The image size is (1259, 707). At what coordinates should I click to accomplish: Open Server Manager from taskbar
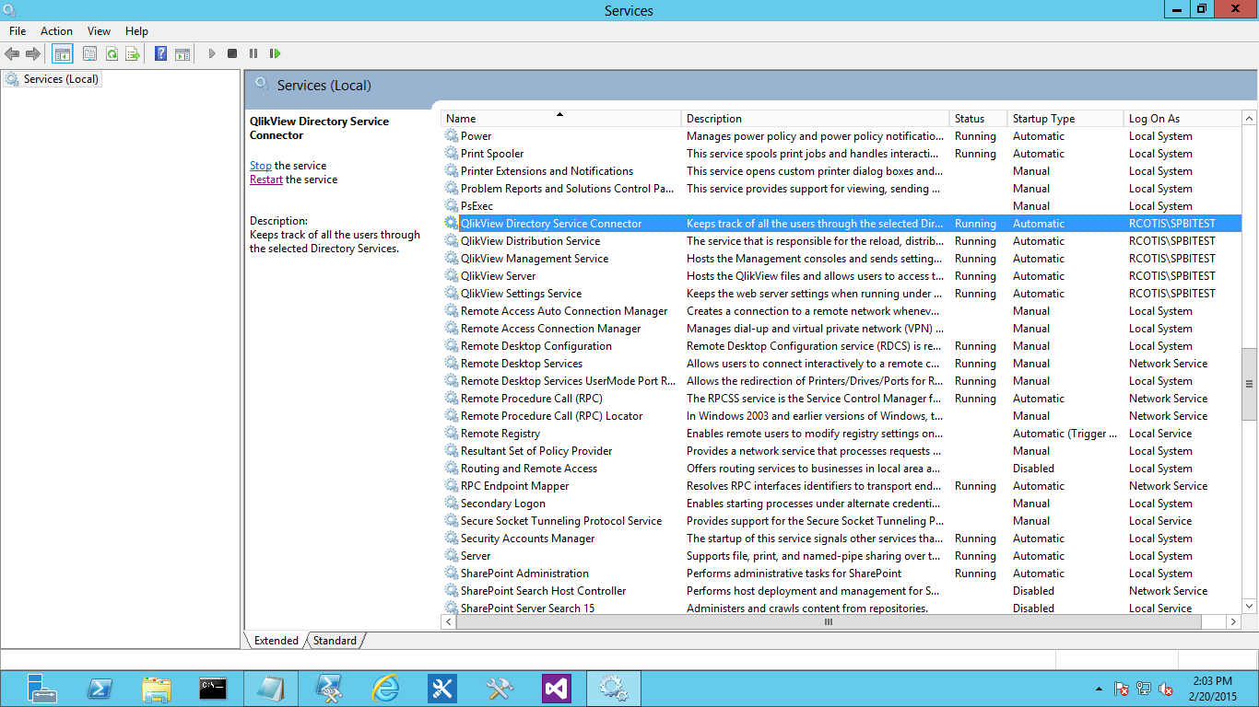click(42, 689)
